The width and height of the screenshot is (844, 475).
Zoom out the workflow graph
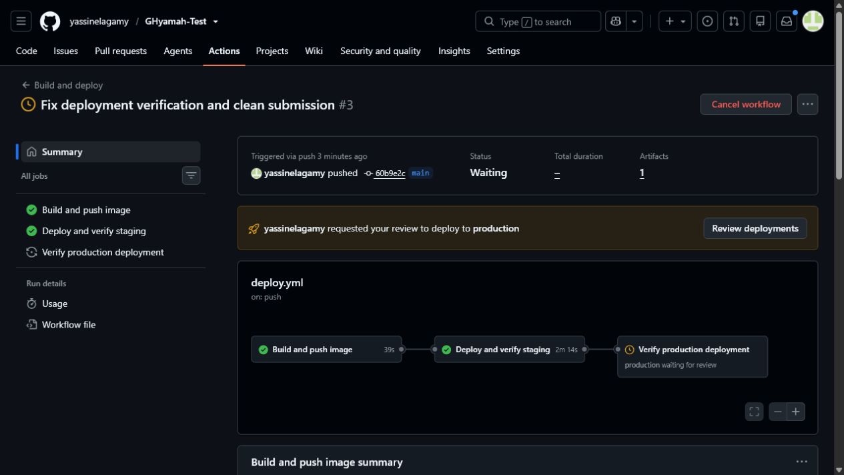(778, 412)
